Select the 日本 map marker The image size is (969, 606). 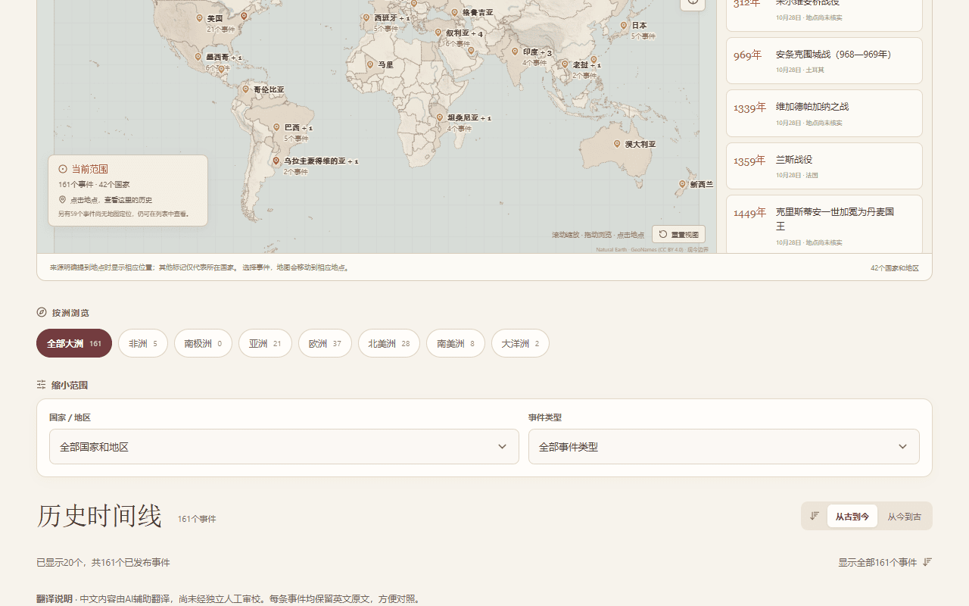(x=624, y=25)
